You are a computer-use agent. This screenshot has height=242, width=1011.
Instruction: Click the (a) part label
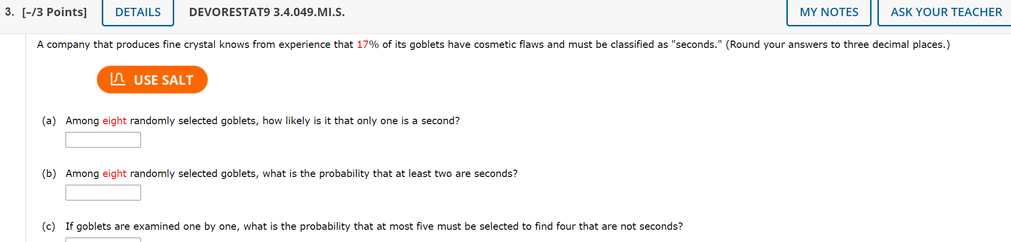[49, 121]
